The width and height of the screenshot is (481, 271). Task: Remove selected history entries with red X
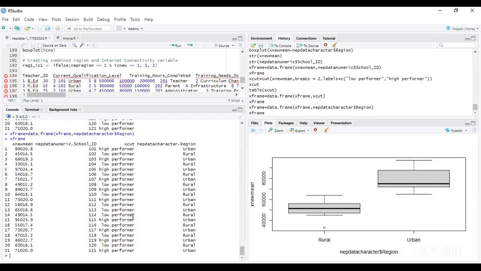tap(325, 45)
